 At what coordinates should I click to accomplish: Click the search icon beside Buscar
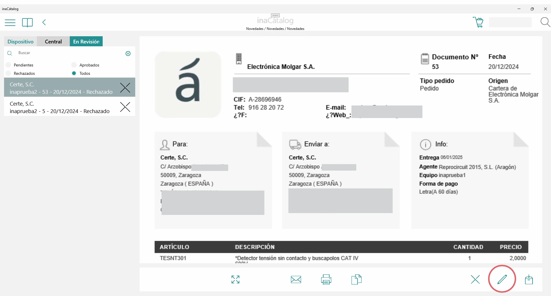[10, 53]
